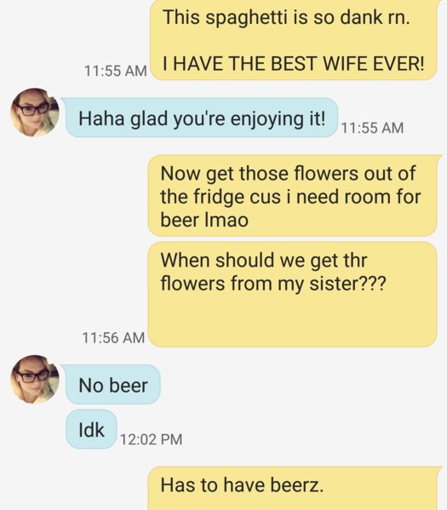Tap the contact avatar beside 'No beer' message
The height and width of the screenshot is (510, 447).
35,379
